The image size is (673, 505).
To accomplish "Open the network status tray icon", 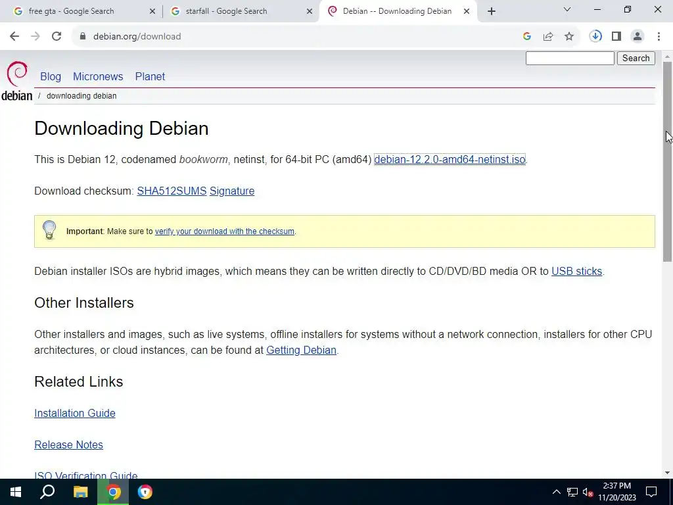I will tap(572, 492).
